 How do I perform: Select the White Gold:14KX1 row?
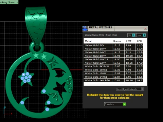point(113,77)
